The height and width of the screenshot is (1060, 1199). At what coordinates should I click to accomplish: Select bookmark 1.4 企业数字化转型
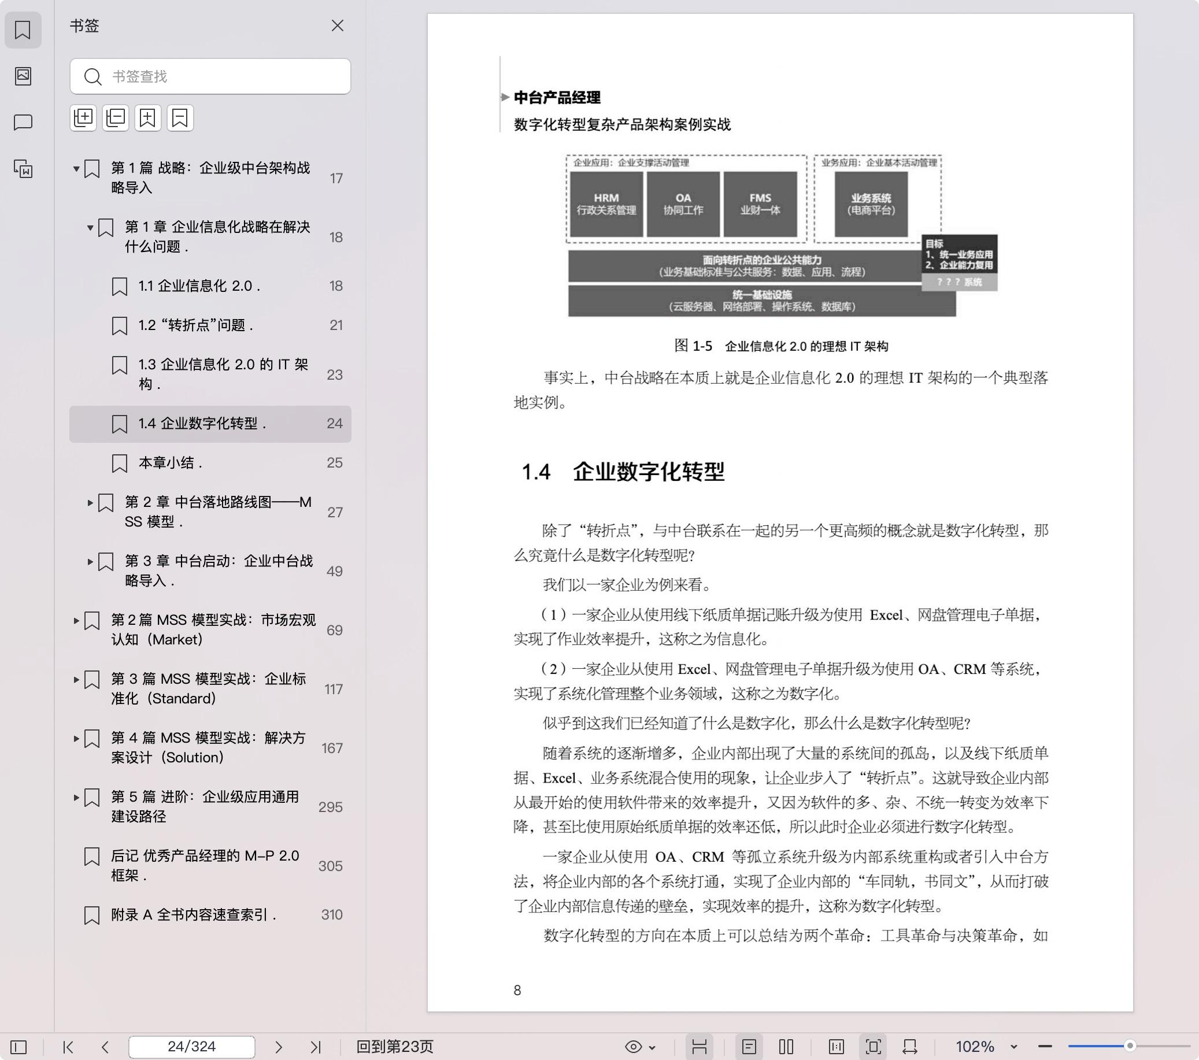[x=210, y=424]
